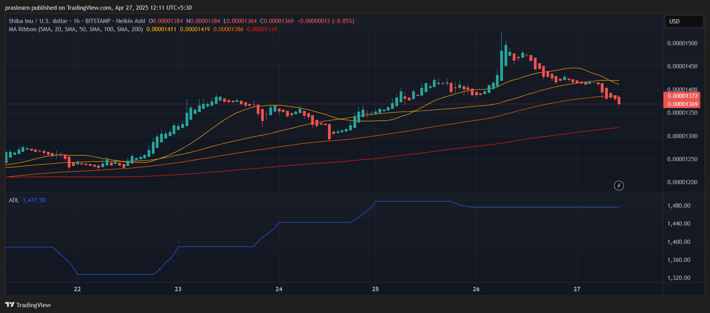The width and height of the screenshot is (710, 313).
Task: Click date 23 on the time axis
Action: (178, 289)
